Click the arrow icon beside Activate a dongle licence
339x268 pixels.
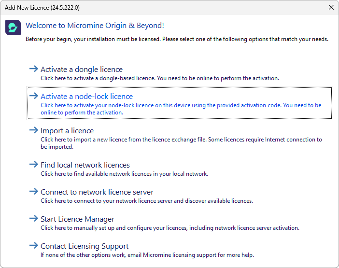tap(33, 69)
